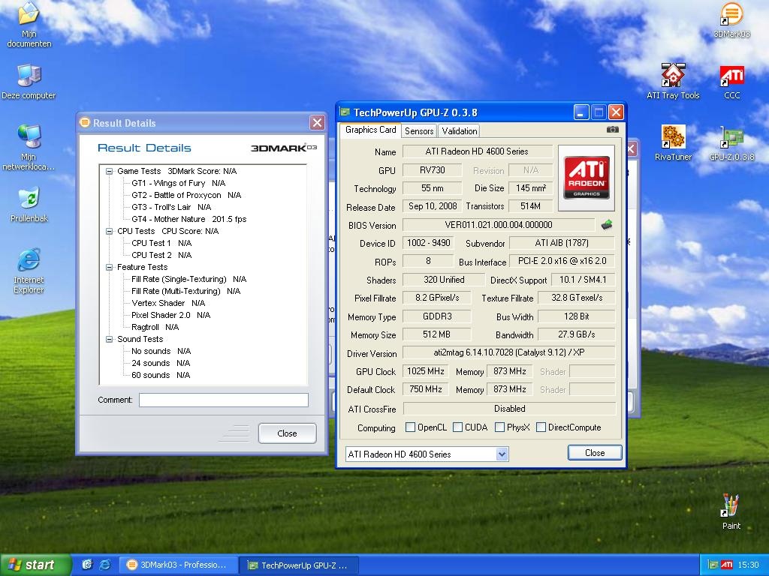Viewport: 769px width, 576px height.
Task: Click the GPU-Z screenshot camera icon
Action: point(613,130)
